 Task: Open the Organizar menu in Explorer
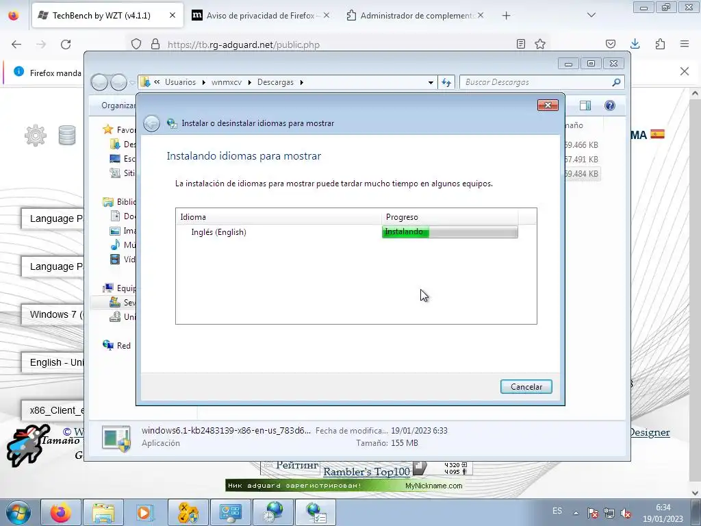click(x=118, y=105)
